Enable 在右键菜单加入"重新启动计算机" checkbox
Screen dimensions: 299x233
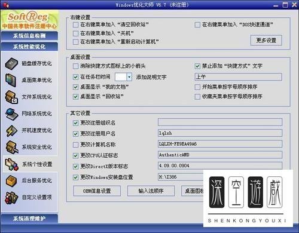click(x=75, y=42)
